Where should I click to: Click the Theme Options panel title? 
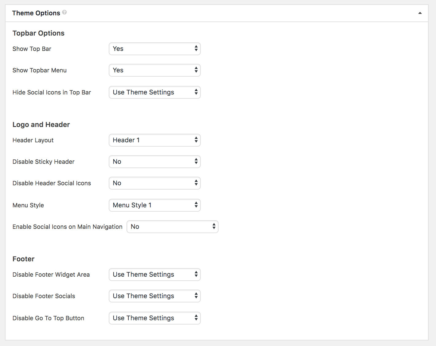click(x=36, y=13)
